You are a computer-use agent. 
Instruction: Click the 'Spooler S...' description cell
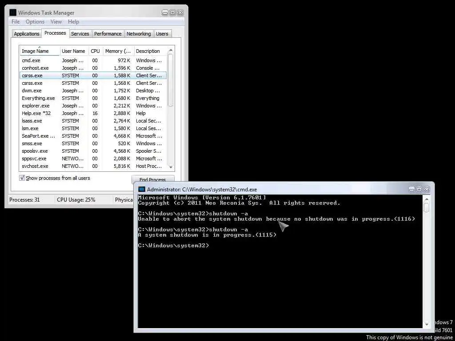coord(148,151)
